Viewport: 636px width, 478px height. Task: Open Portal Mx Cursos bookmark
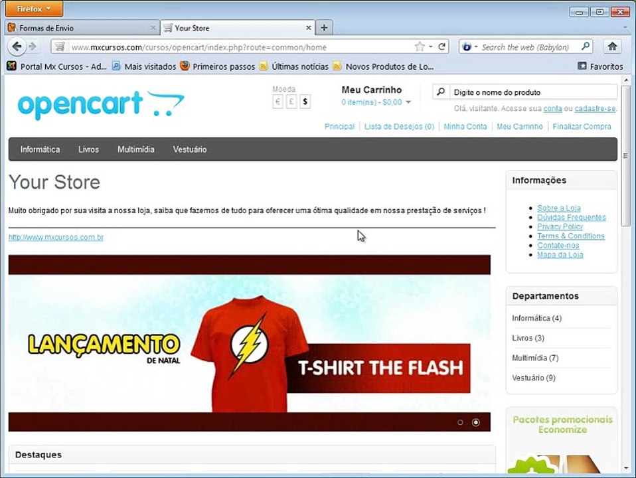click(x=57, y=66)
